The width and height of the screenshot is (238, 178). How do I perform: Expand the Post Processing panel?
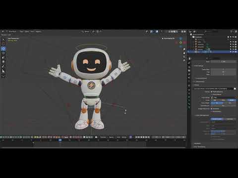[x=199, y=146]
